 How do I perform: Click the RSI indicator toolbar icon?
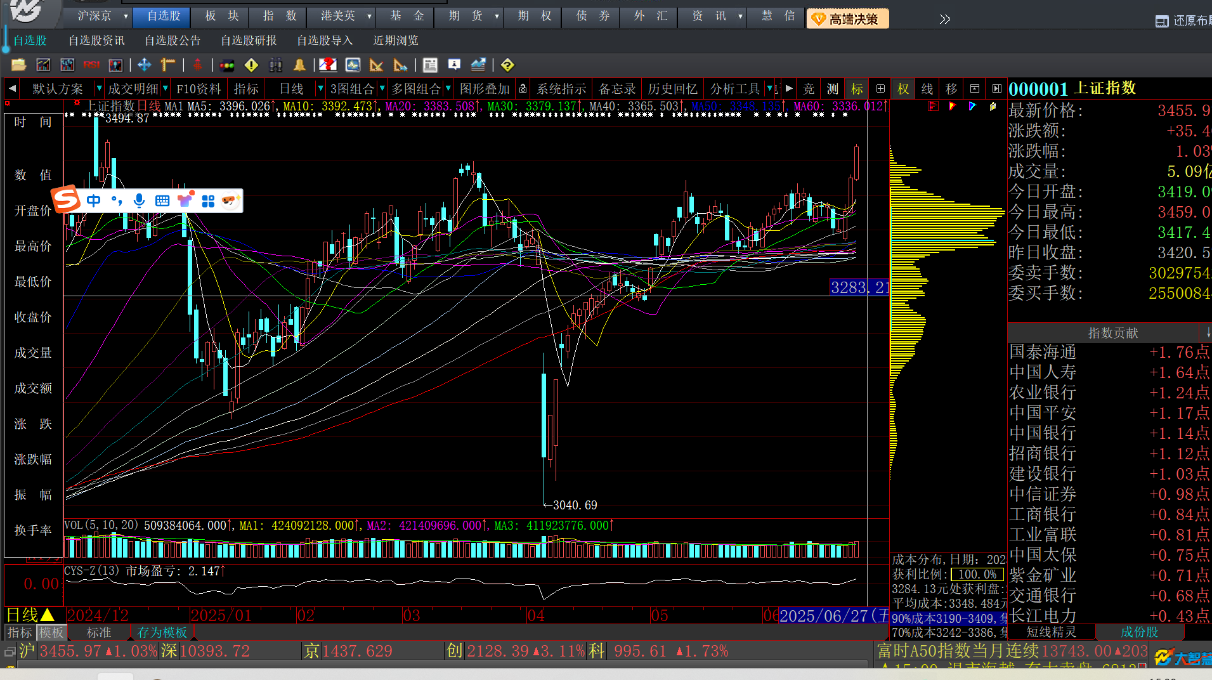[91, 65]
